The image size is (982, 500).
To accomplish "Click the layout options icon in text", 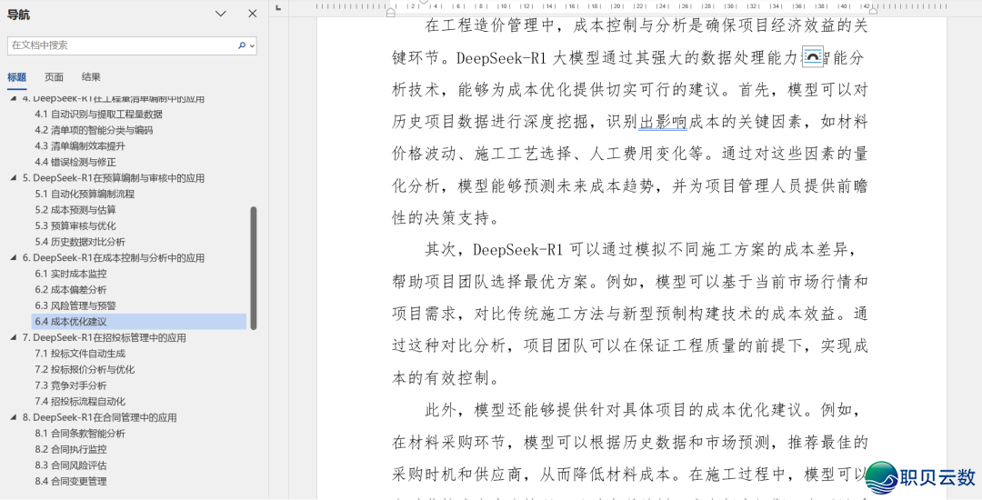I will 812,56.
